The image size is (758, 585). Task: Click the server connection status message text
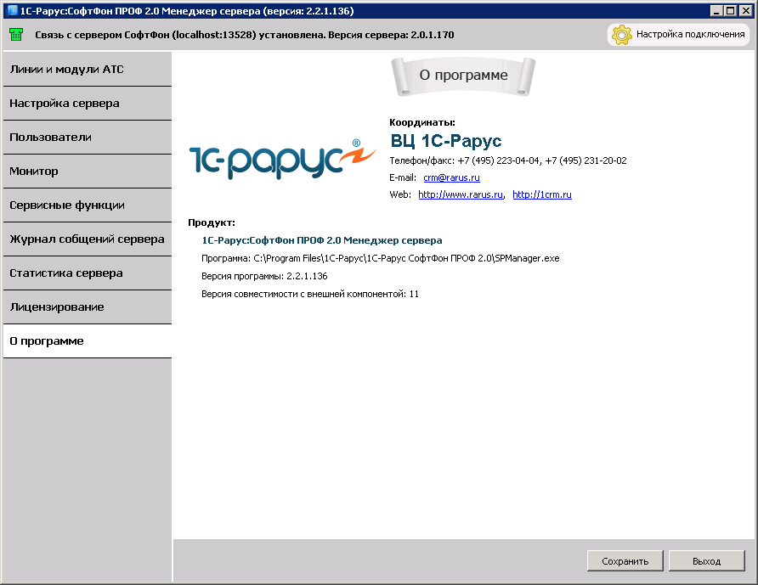pyautogui.click(x=244, y=35)
